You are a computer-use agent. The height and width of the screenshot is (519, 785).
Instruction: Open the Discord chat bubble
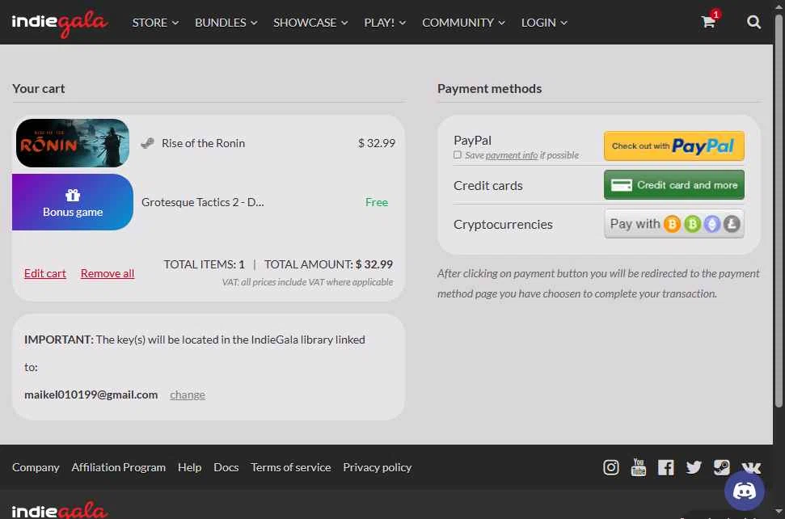point(744,491)
